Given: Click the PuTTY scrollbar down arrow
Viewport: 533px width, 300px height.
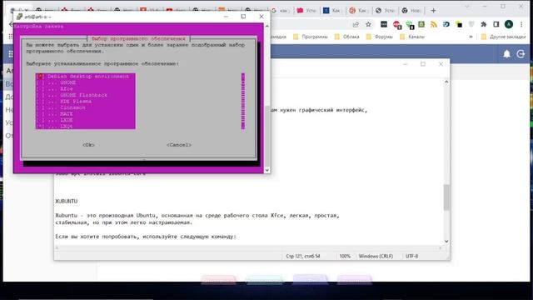Looking at the screenshot, I should pos(267,170).
